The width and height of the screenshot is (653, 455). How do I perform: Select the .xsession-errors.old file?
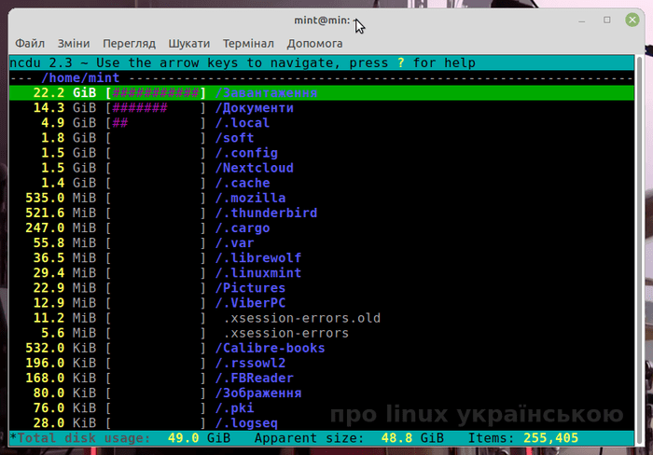pyautogui.click(x=322, y=318)
